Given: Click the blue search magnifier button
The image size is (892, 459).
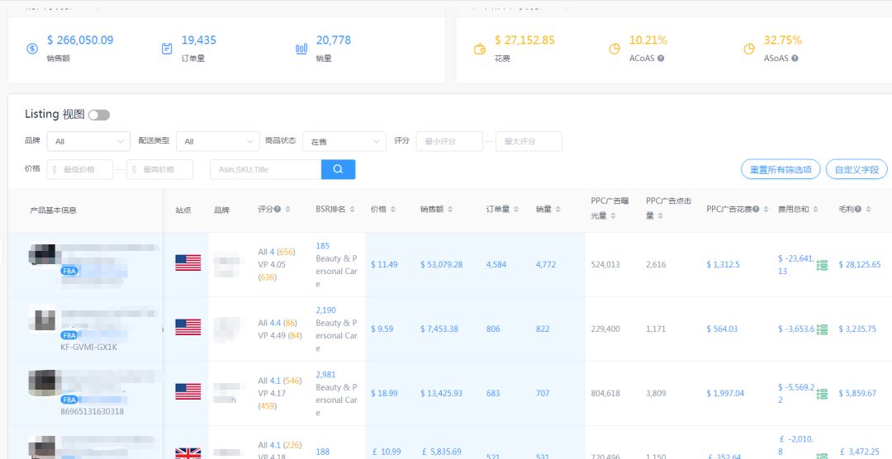Looking at the screenshot, I should tap(338, 169).
